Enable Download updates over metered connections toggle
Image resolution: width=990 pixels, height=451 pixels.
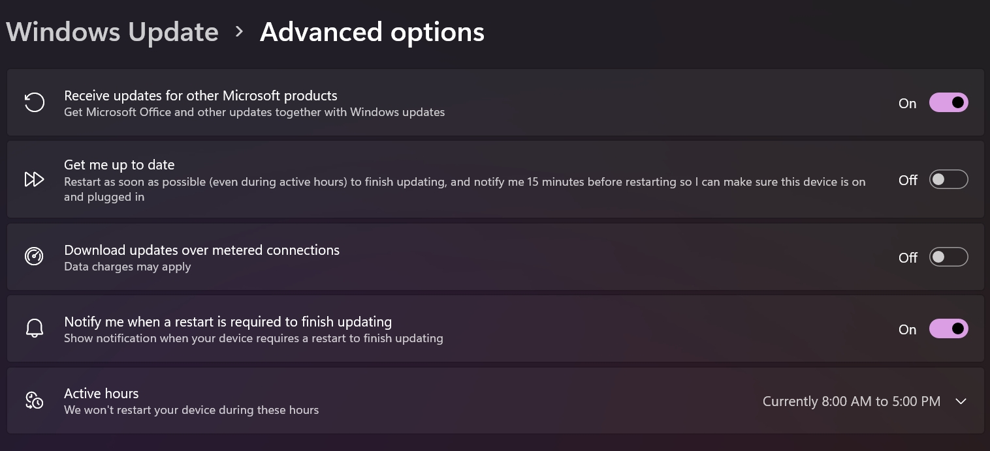(948, 257)
